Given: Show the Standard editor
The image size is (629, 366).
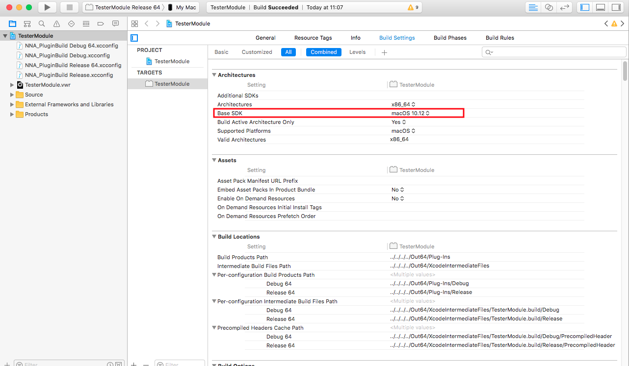Looking at the screenshot, I should click(533, 7).
